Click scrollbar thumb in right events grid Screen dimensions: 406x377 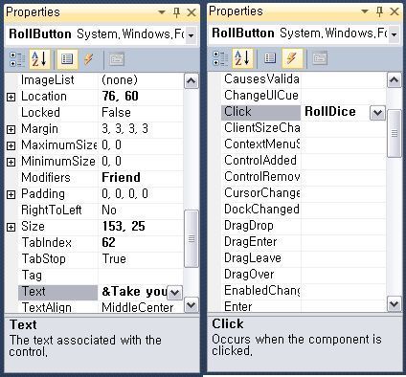395,133
